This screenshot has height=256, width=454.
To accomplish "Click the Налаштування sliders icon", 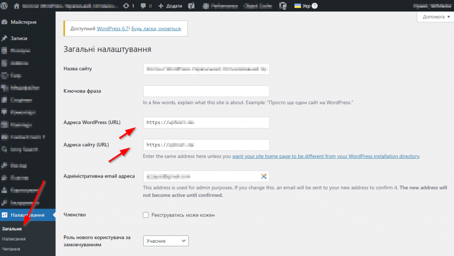I will pos(4,215).
